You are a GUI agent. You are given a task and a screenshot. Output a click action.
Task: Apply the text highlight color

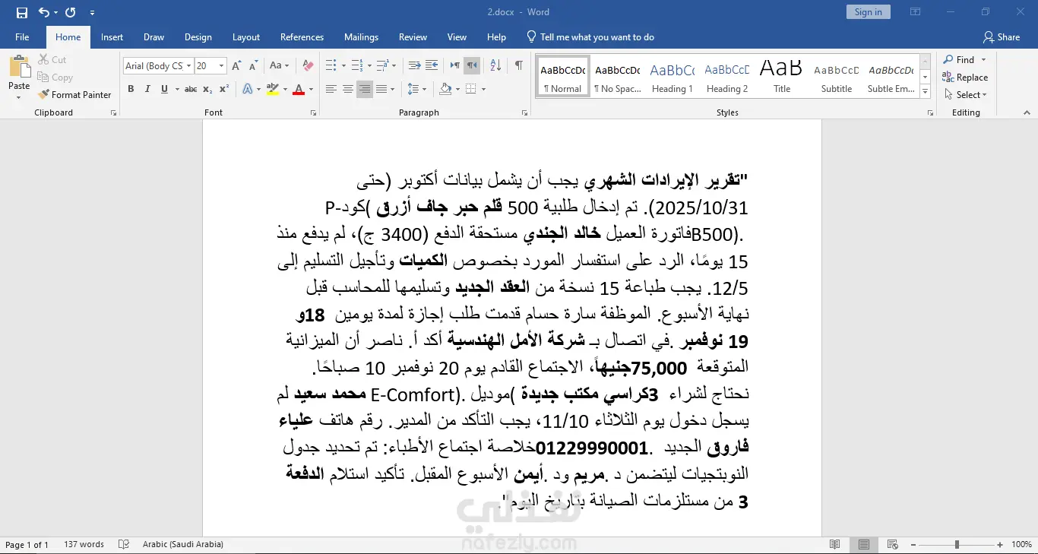(271, 89)
